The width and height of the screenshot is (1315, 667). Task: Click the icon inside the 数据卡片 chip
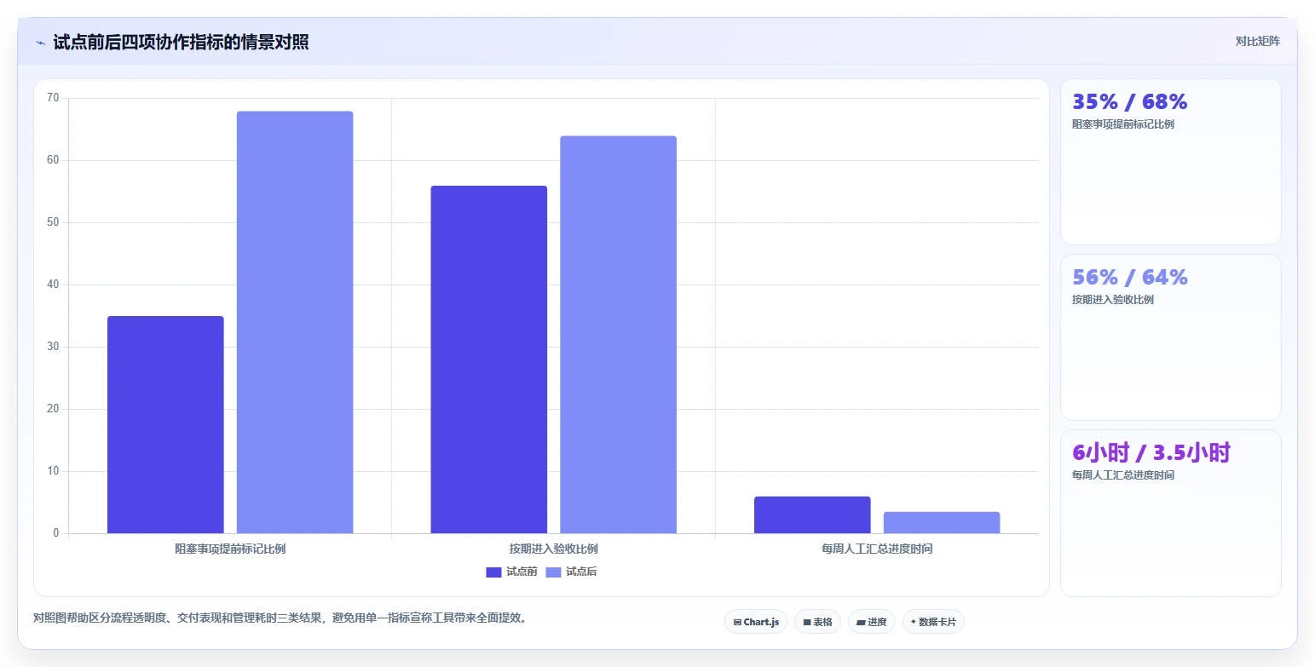914,622
